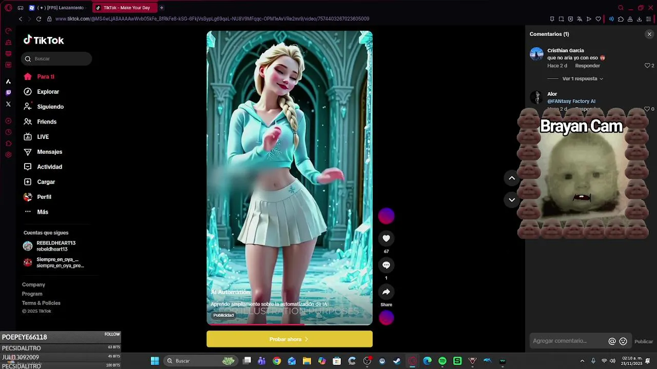The height and width of the screenshot is (369, 657).
Task: Open Cristhian Garcia's profile avatar
Action: (x=536, y=54)
